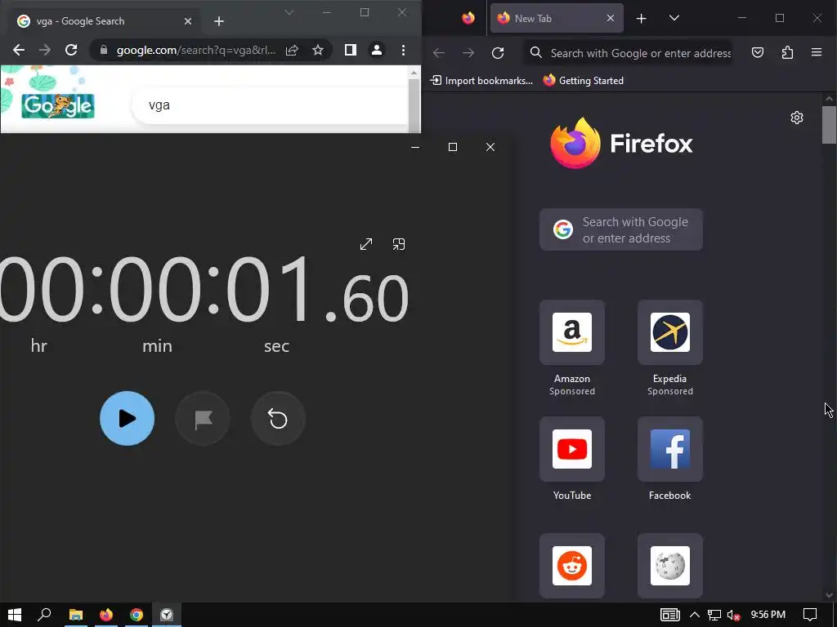Open news and interests taskbar icon
This screenshot has width=837, height=627.
pyautogui.click(x=670, y=615)
